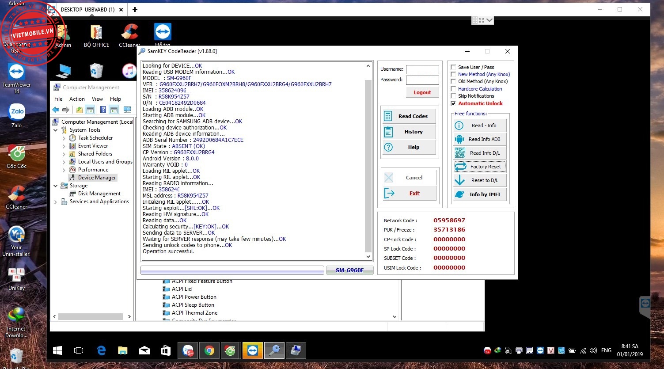Image resolution: width=664 pixels, height=369 pixels.
Task: Click the blue question mark Help toolbar icon
Action: click(103, 110)
